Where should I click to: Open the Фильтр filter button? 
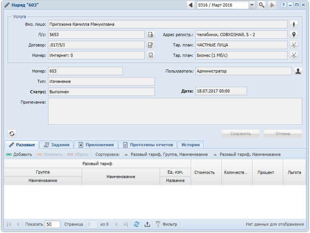tap(167, 224)
